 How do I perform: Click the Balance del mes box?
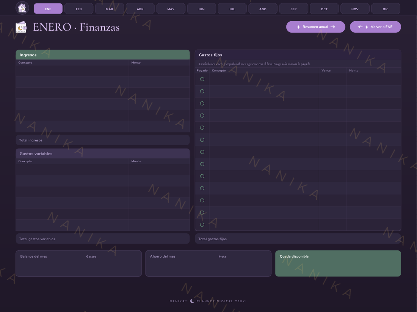click(78, 264)
